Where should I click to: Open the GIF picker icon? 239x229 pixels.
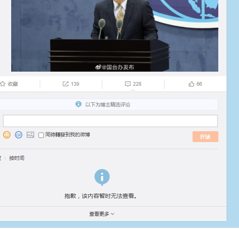pos(19,135)
